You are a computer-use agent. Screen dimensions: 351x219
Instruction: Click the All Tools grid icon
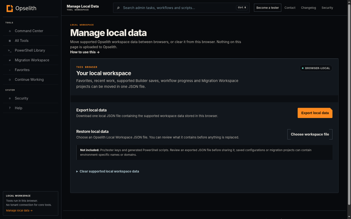click(x=10, y=41)
